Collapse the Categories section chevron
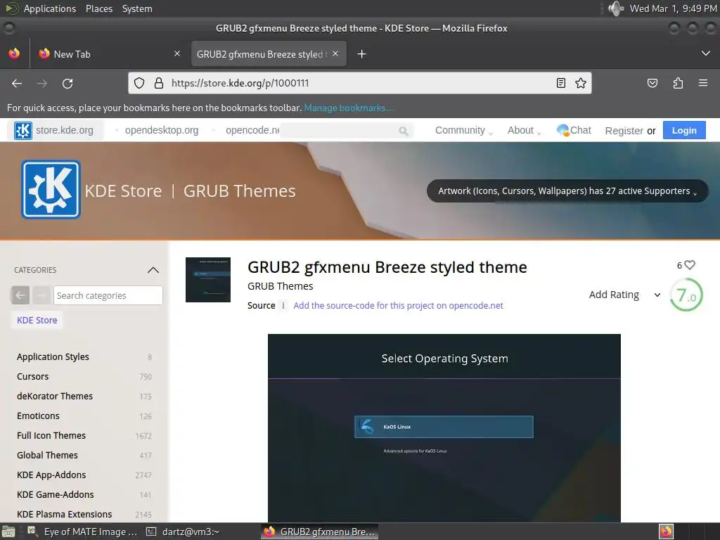The image size is (720, 540). [x=153, y=270]
